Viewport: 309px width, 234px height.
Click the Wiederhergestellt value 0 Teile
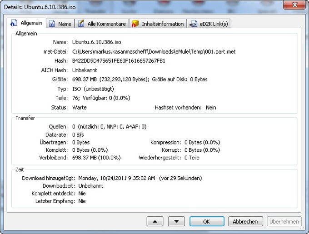(x=192, y=158)
